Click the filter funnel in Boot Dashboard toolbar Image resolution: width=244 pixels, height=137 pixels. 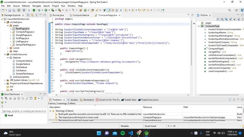click(x=42, y=98)
